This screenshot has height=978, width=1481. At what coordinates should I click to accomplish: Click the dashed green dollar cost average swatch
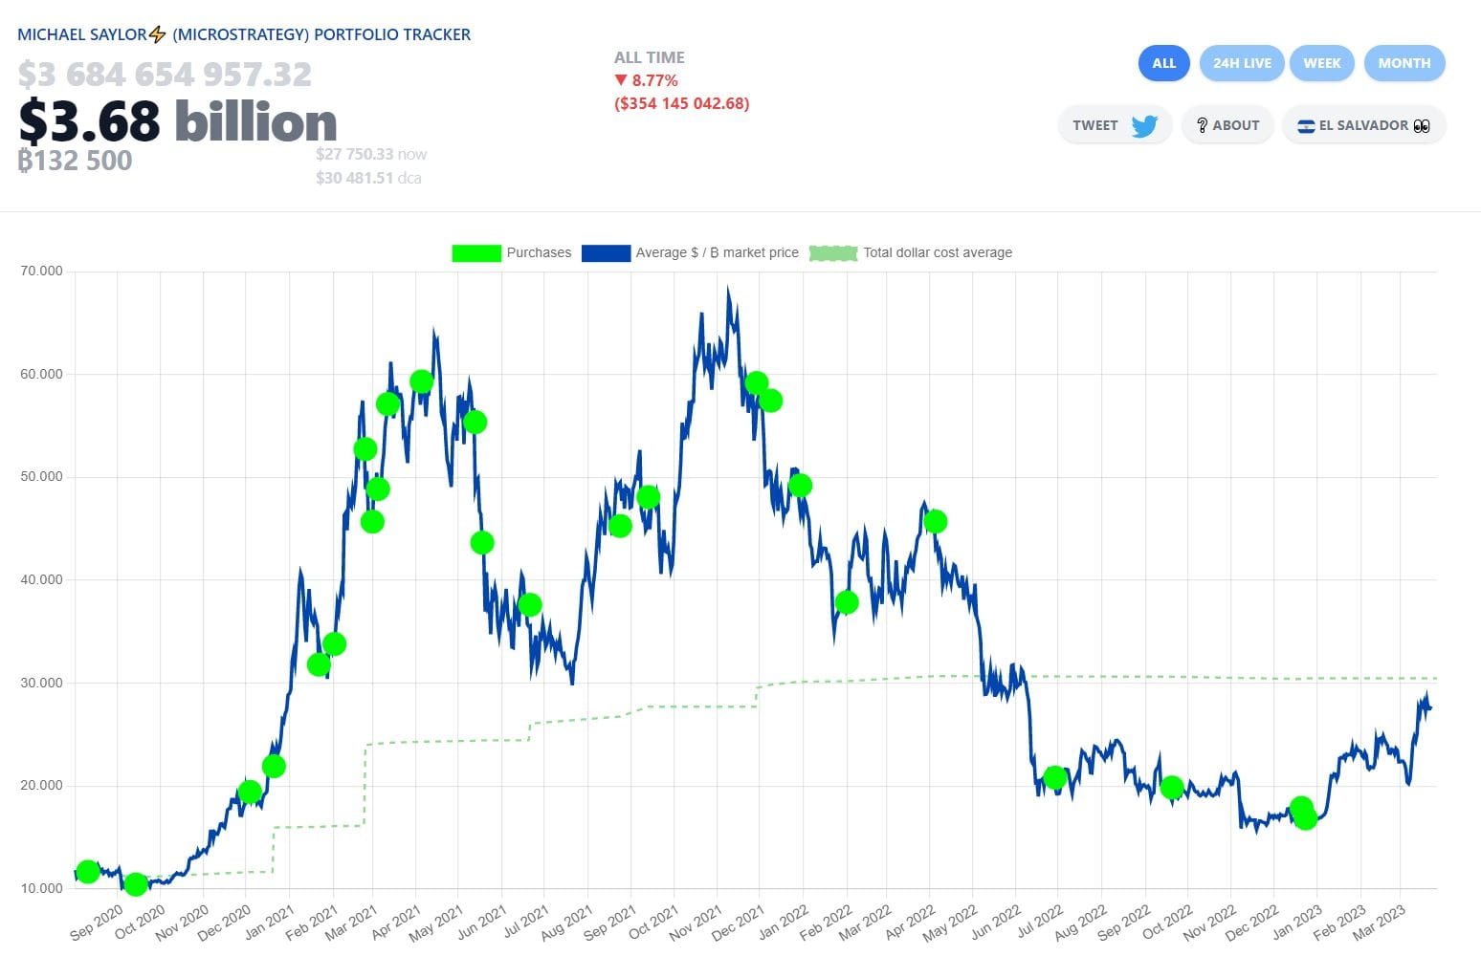[832, 252]
